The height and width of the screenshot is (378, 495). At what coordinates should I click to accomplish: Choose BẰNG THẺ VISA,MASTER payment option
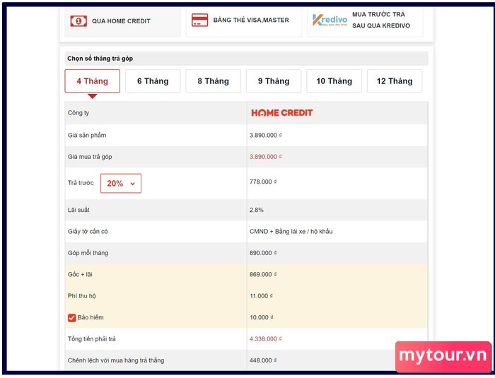(244, 21)
